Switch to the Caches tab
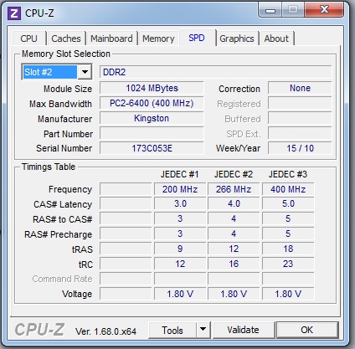The width and height of the screenshot is (355, 349). coord(66,38)
